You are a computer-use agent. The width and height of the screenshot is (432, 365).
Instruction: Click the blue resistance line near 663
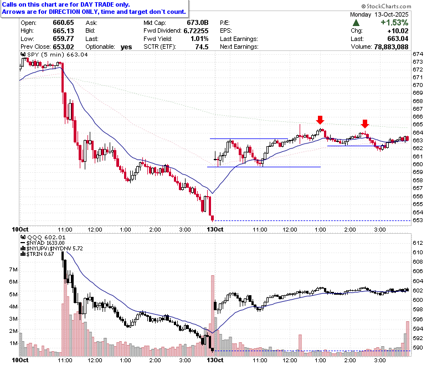click(249, 138)
